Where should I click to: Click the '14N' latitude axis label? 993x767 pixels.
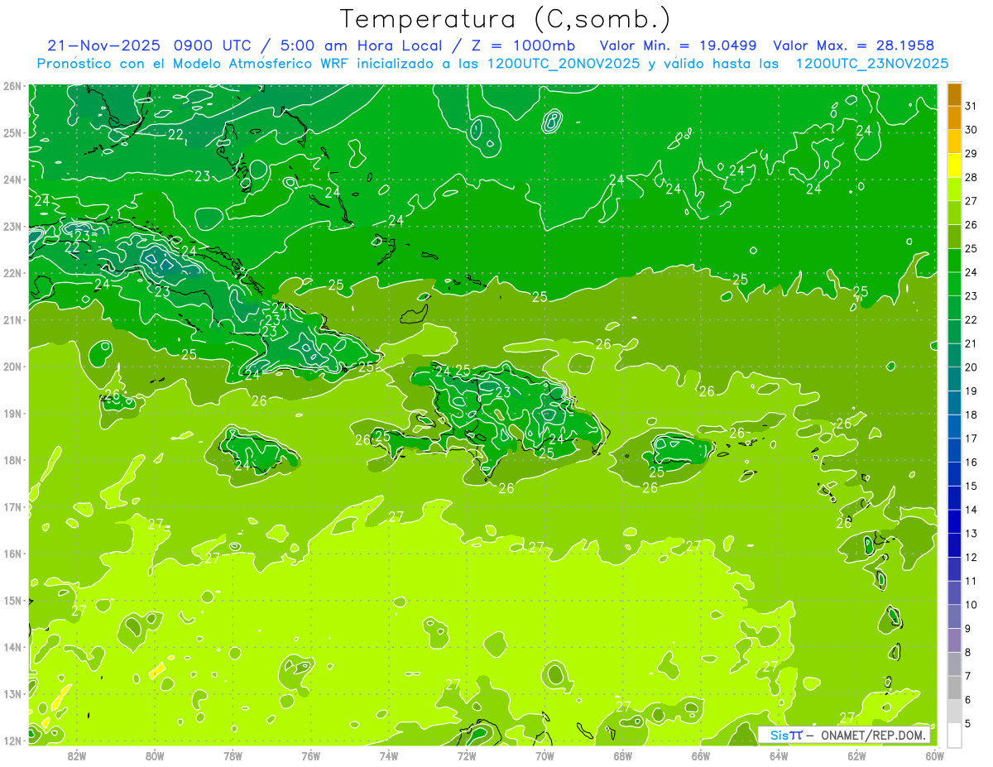tap(12, 647)
